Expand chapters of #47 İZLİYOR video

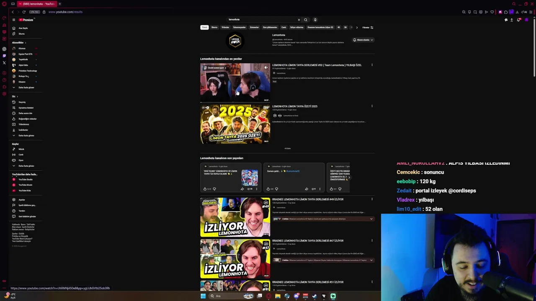tap(371, 260)
